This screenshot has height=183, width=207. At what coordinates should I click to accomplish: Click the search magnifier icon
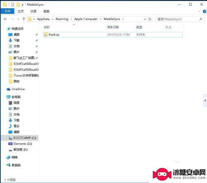[201, 19]
